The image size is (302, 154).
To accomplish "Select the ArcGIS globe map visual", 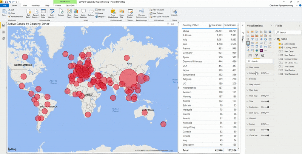I will click(x=257, y=51).
